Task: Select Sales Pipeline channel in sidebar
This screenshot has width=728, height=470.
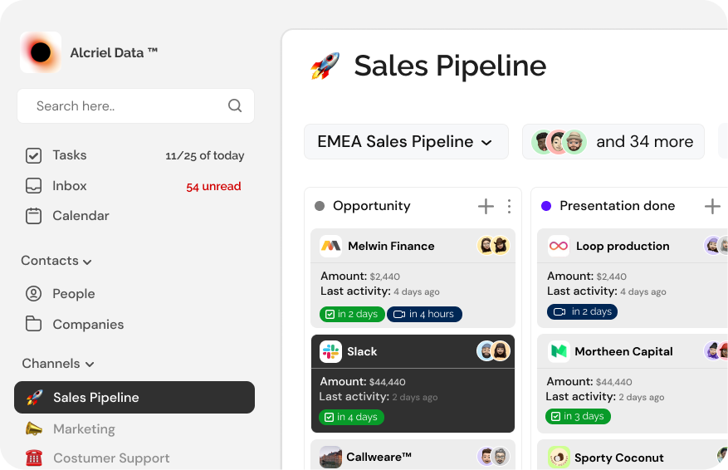Action: coord(134,398)
